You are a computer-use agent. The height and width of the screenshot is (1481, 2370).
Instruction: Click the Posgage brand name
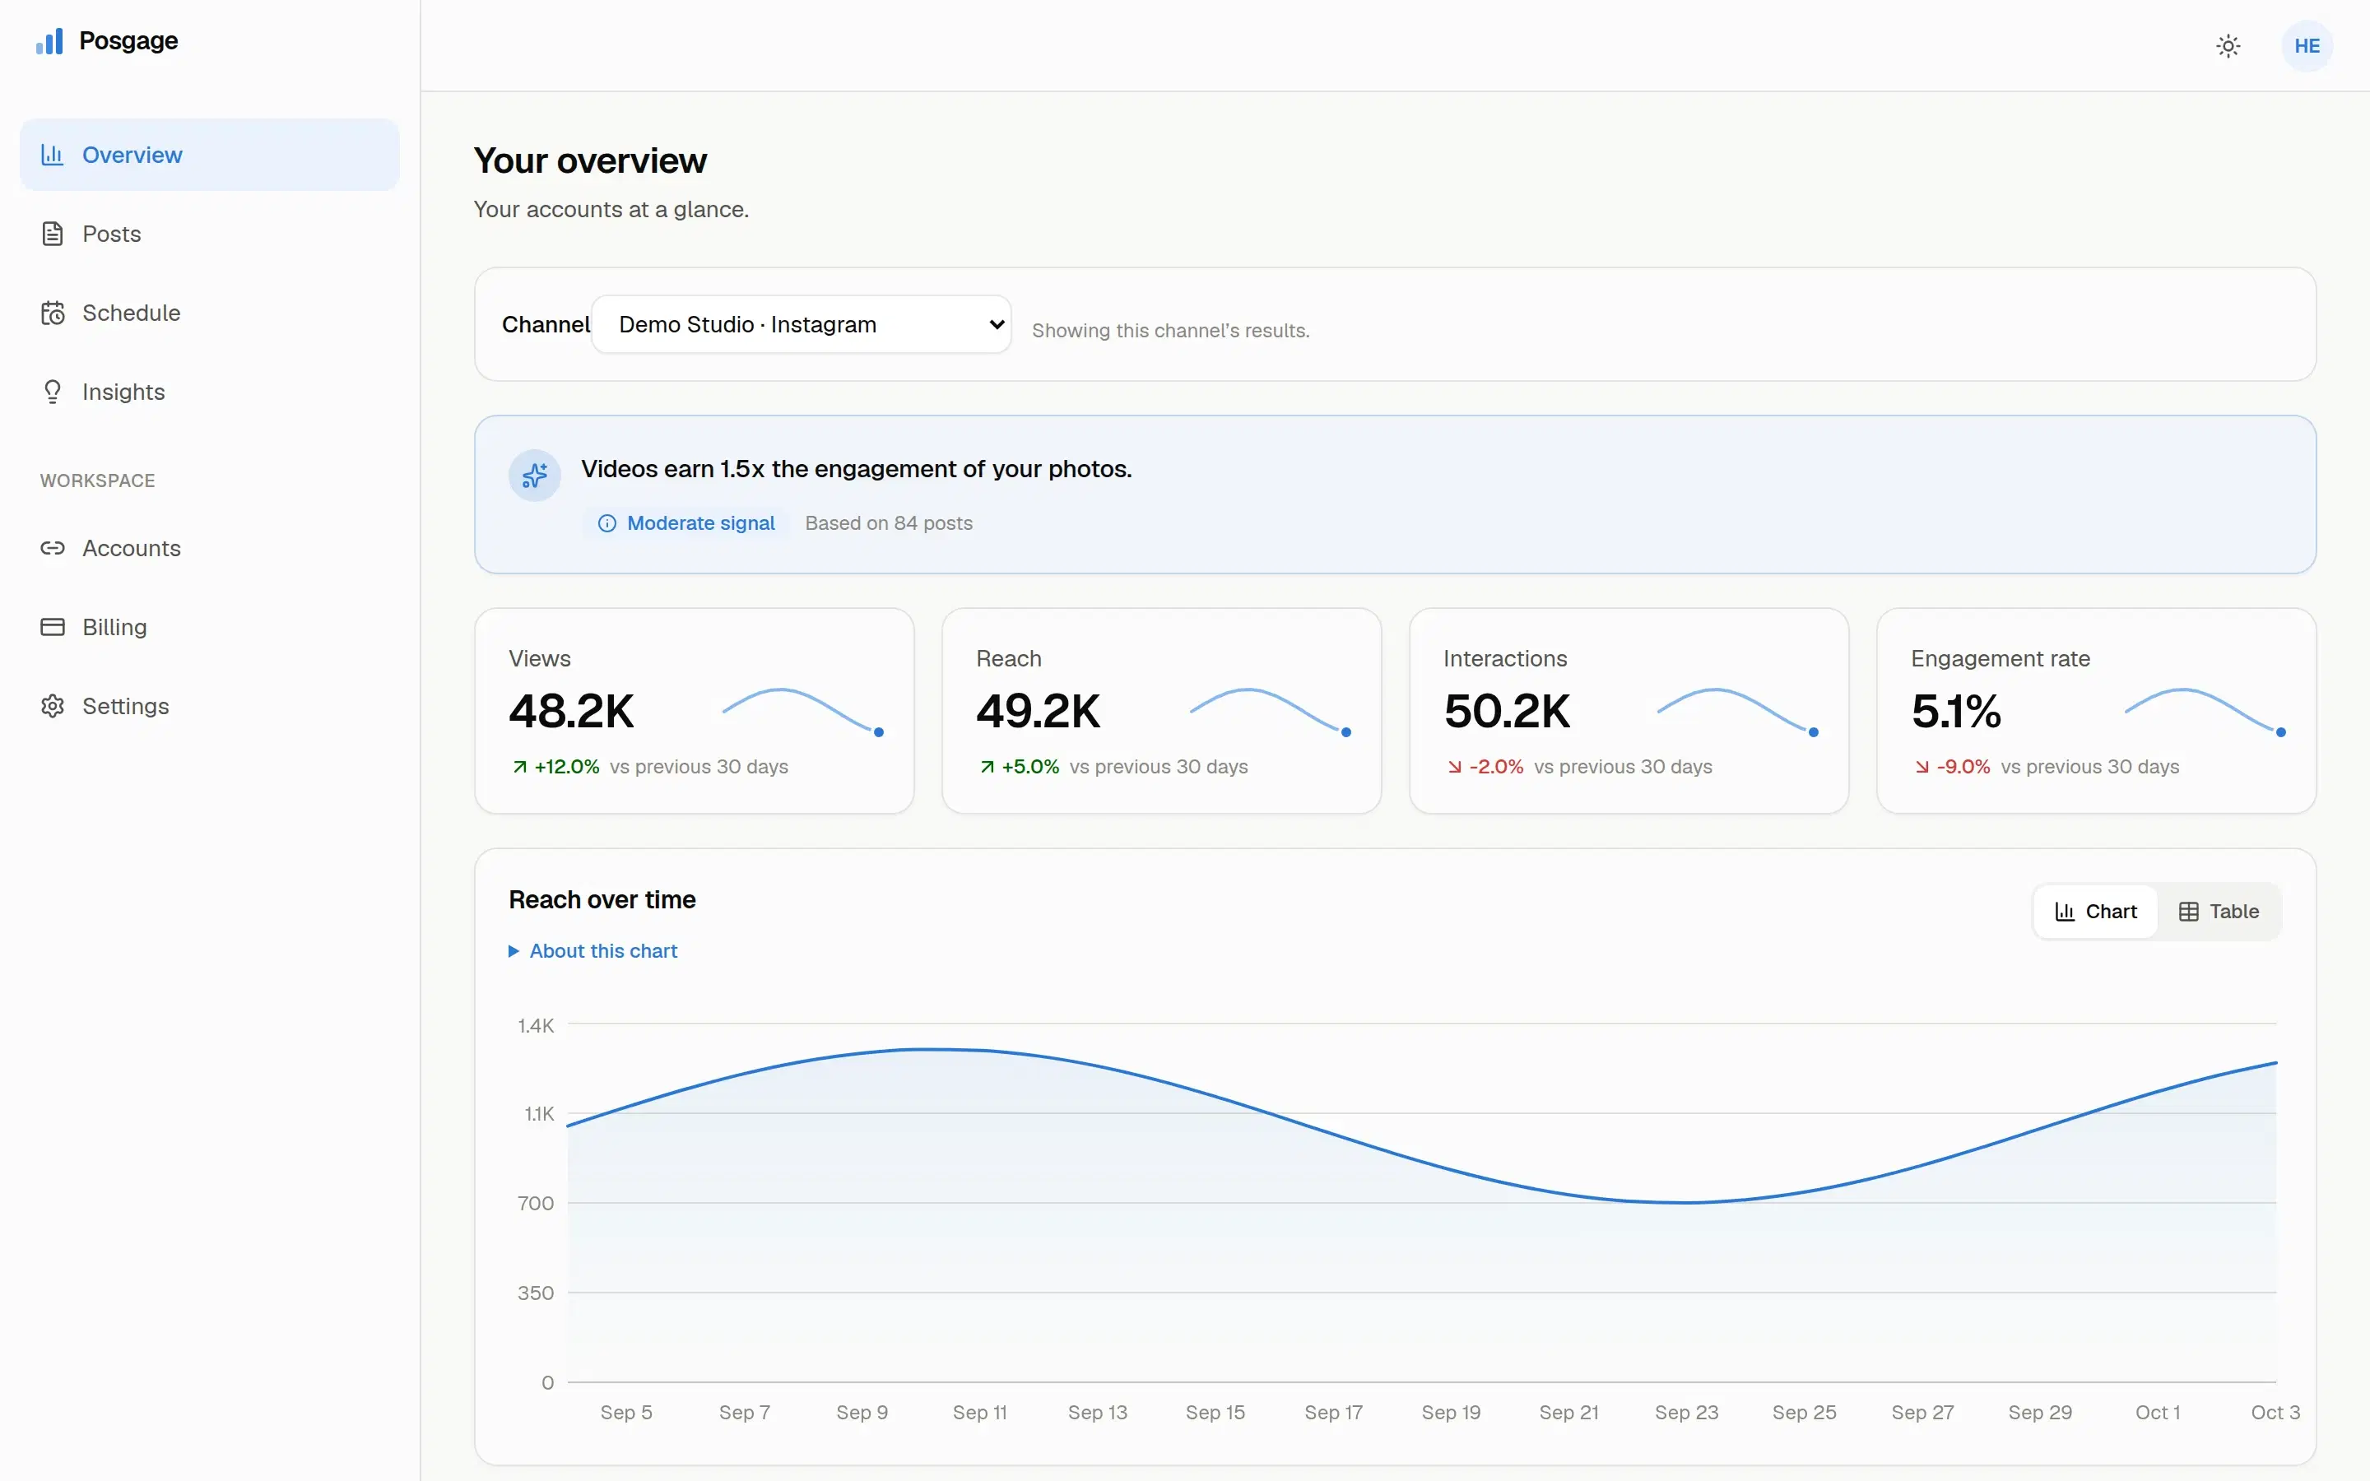pyautogui.click(x=128, y=41)
